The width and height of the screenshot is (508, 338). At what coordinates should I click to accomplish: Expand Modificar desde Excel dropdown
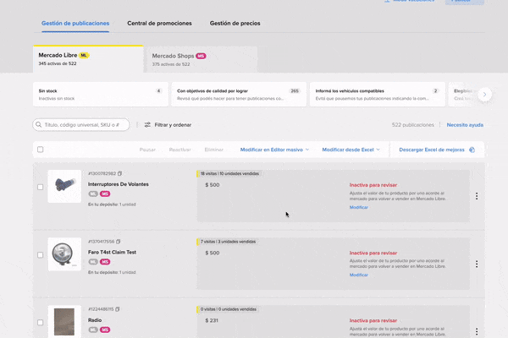pyautogui.click(x=351, y=150)
